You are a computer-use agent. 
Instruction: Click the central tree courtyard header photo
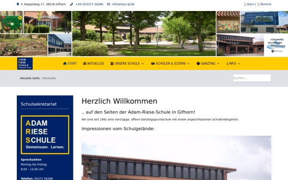[x=144, y=34]
